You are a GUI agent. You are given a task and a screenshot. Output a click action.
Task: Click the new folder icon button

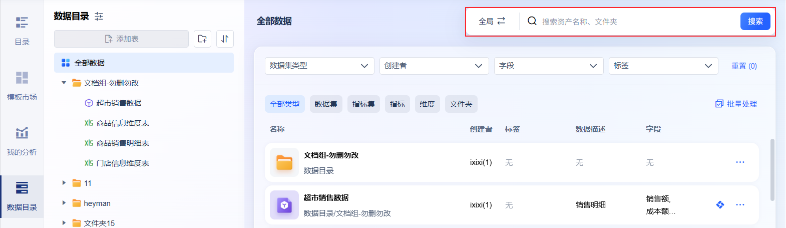[202, 39]
